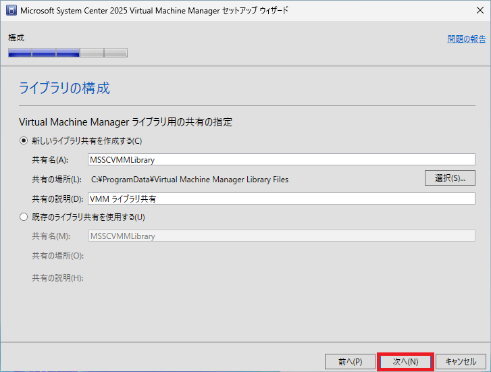Click the 共有の場所(L) label
Screen dimensions: 491x372
(x=57, y=180)
